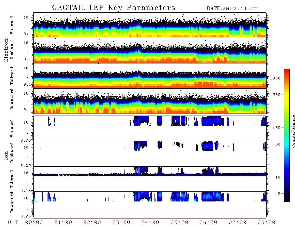Click the '1000' color bar tick label

coord(275,78)
